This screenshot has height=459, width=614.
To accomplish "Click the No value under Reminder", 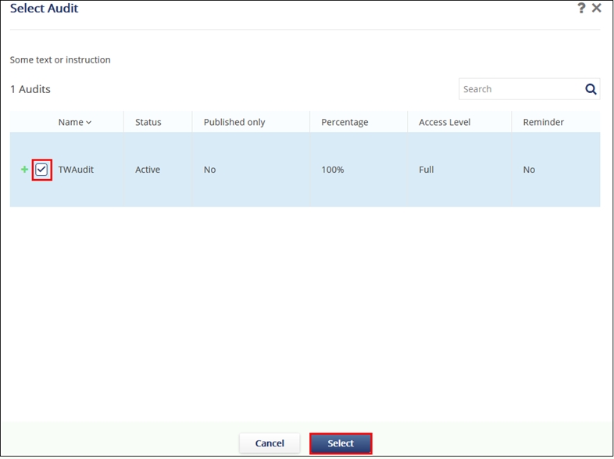I will pos(529,170).
